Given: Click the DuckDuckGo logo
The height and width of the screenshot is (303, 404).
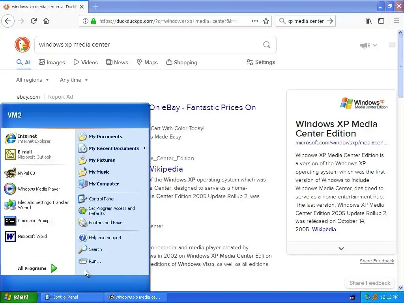Looking at the screenshot, I should coord(22,45).
